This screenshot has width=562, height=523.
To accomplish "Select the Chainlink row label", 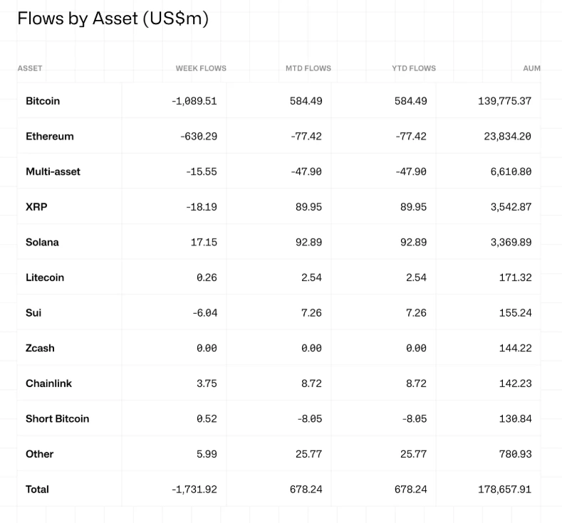I will tap(48, 384).
